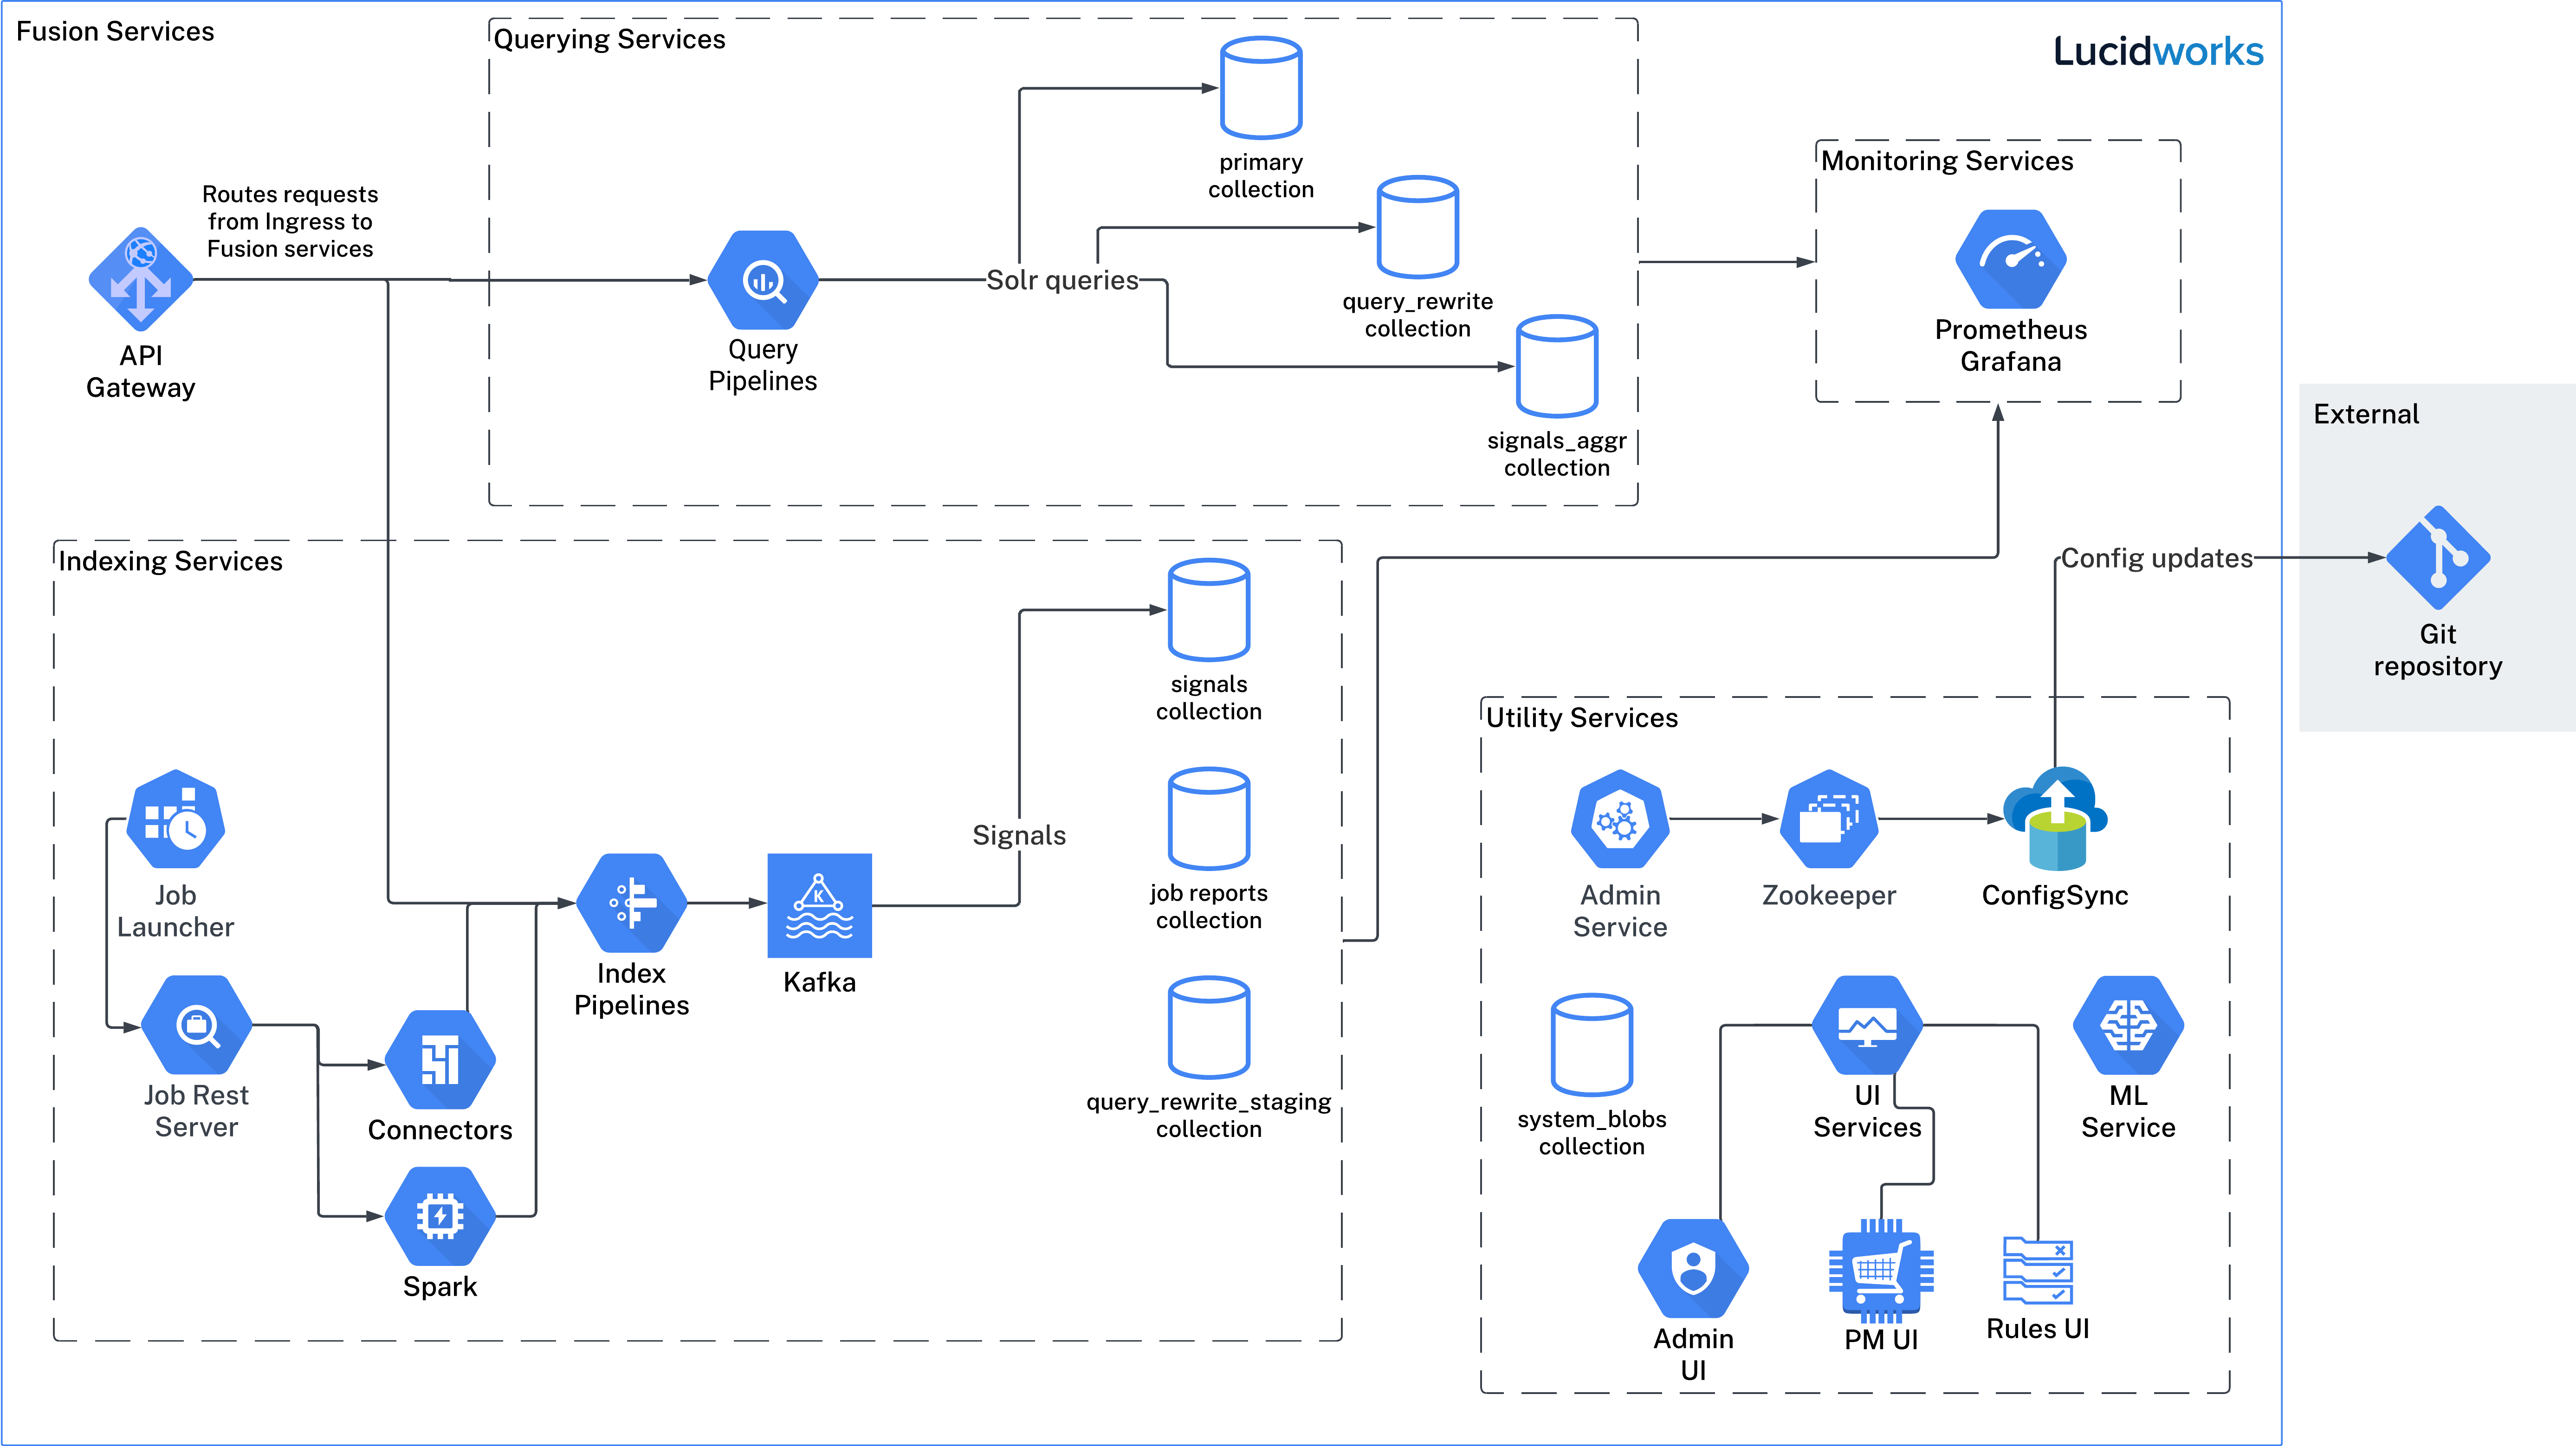Select the Git repository label text
This screenshot has width=2576, height=1446.
[2438, 650]
